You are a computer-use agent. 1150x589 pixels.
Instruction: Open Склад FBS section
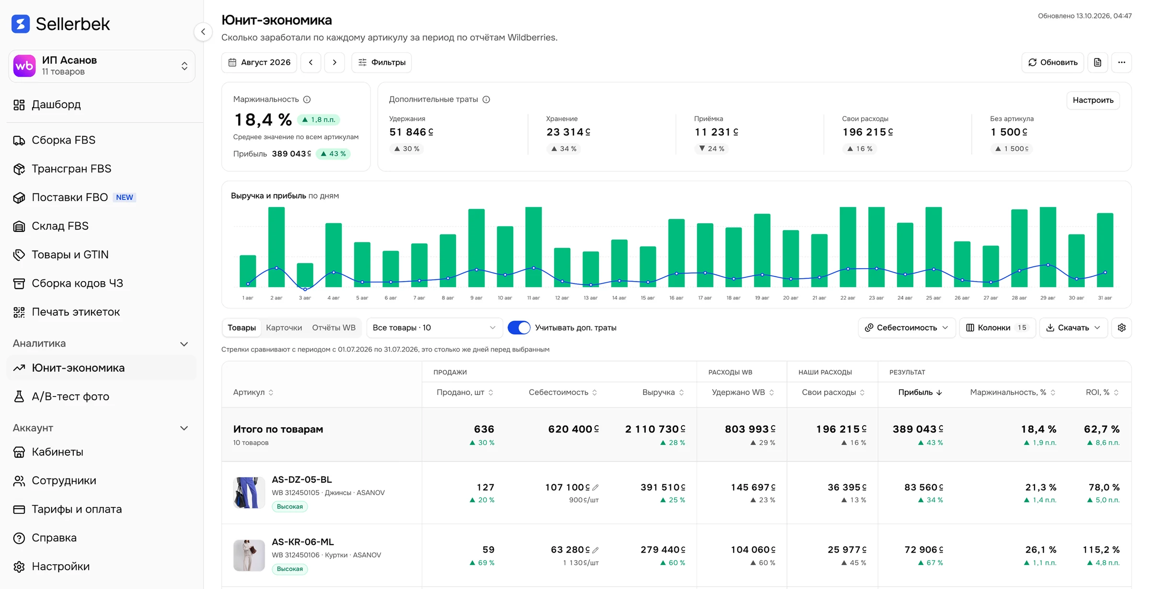coord(102,226)
